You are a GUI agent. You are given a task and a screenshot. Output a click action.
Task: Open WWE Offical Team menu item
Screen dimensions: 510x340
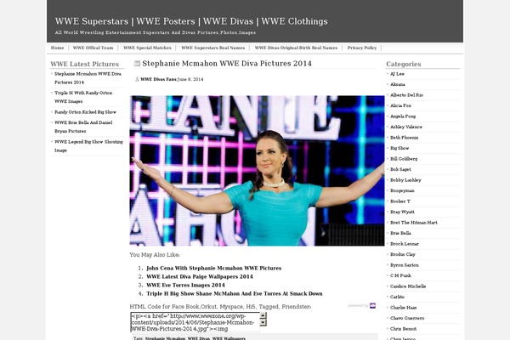click(93, 48)
